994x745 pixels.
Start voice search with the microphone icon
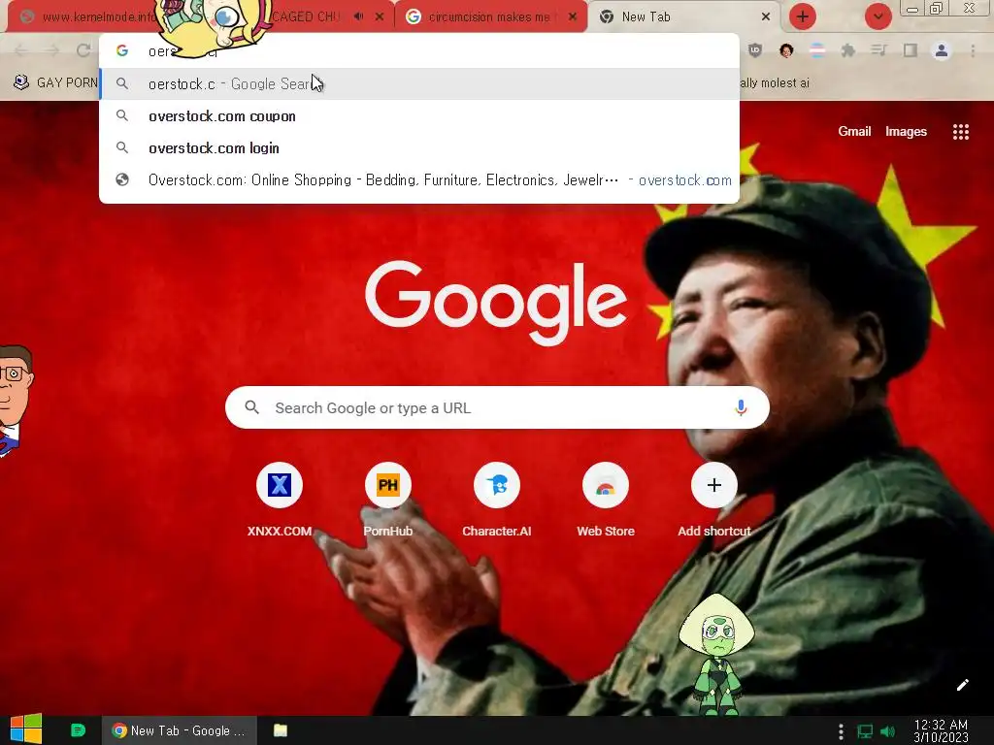741,408
